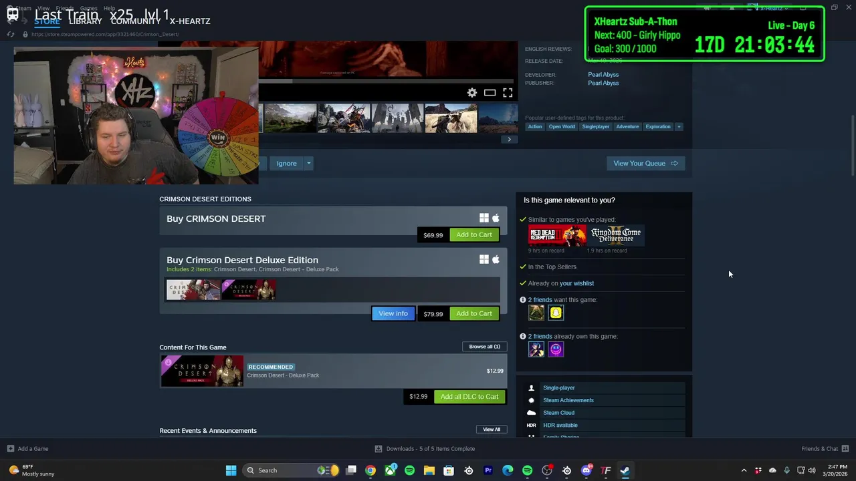This screenshot has width=856, height=481.
Task: Open first friend avatar under want this game
Action: [x=536, y=313]
